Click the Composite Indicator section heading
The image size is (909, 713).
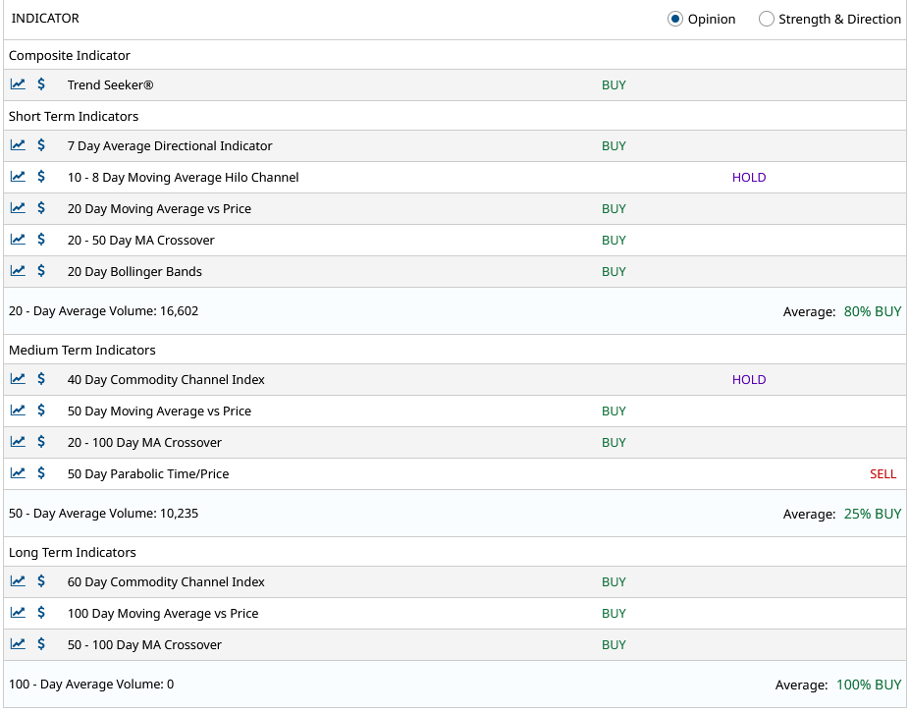(x=70, y=56)
